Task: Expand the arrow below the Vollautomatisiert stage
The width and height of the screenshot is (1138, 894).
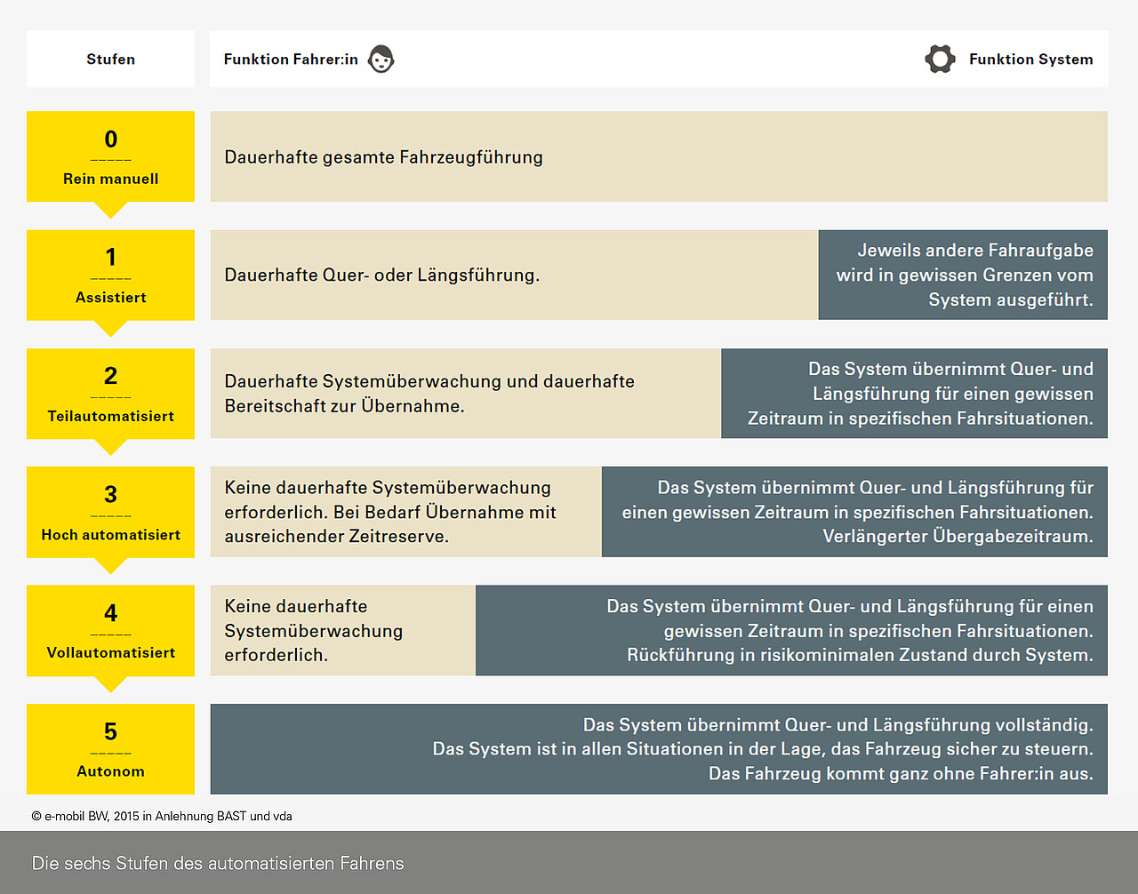Action: point(110,685)
